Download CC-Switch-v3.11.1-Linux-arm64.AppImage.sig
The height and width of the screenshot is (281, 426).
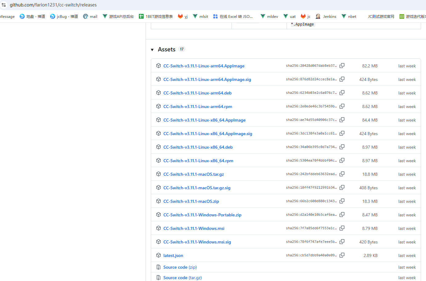point(207,79)
